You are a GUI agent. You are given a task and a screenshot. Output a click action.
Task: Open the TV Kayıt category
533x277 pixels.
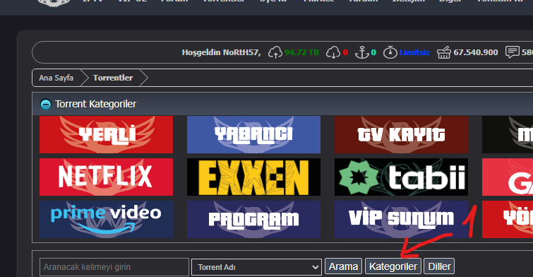pos(401,134)
